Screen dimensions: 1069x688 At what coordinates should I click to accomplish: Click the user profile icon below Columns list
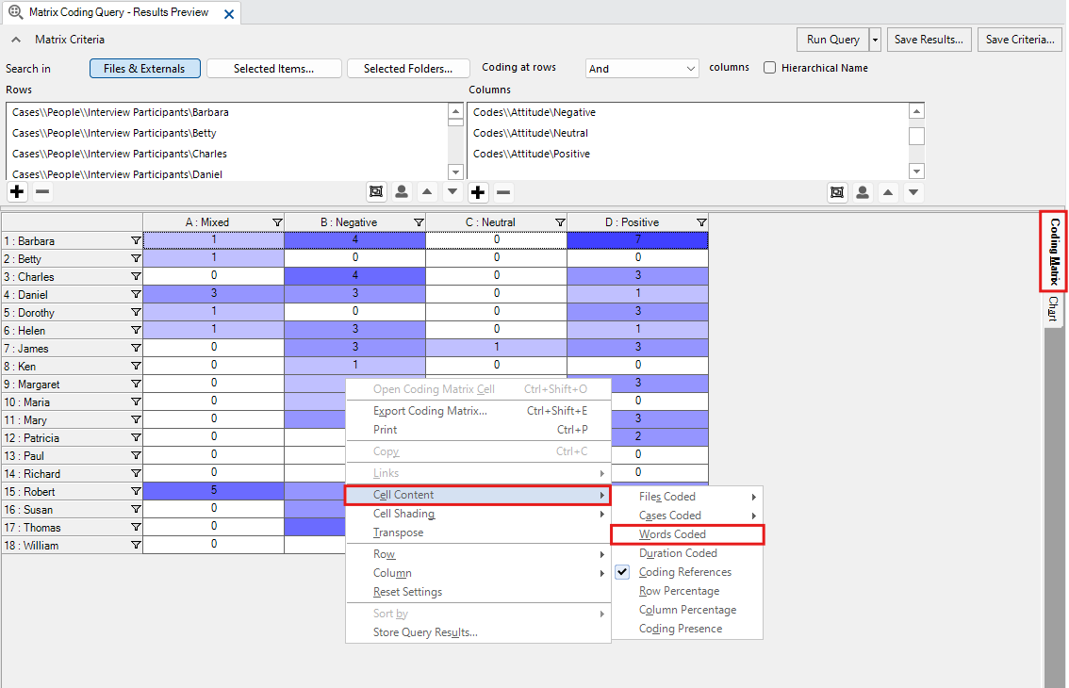863,192
